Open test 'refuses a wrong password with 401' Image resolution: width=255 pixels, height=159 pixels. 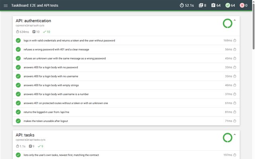(126, 49)
